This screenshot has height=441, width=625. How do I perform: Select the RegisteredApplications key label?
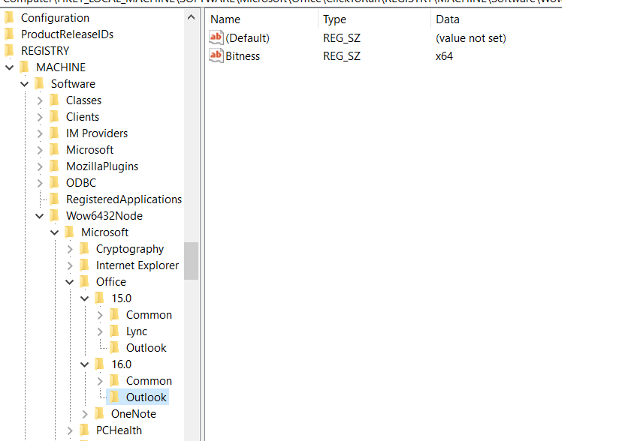tap(123, 199)
